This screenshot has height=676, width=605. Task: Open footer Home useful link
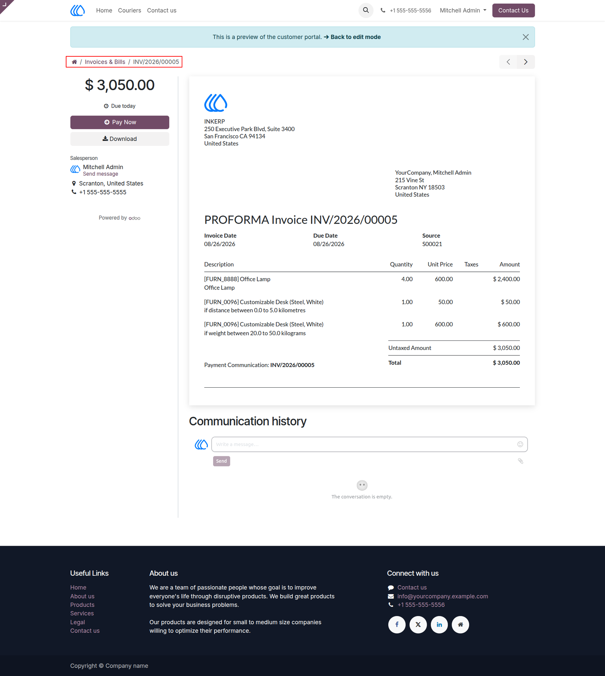(x=78, y=587)
